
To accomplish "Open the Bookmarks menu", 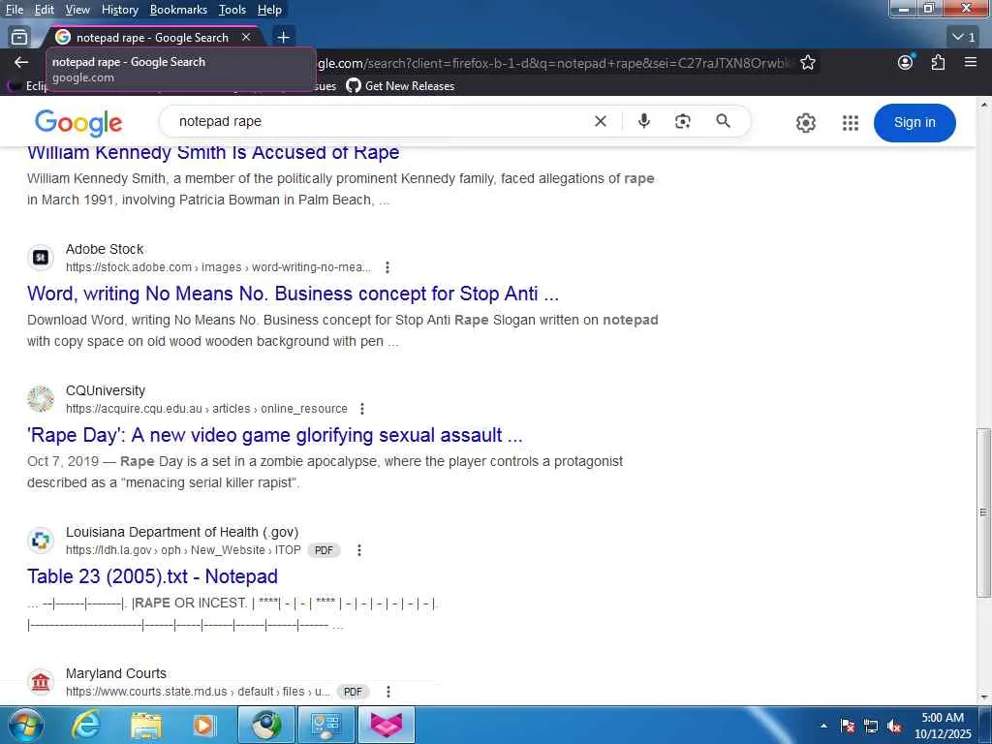I will pos(178,10).
